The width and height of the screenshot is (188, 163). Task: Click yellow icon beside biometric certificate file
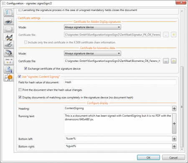click(173, 61)
